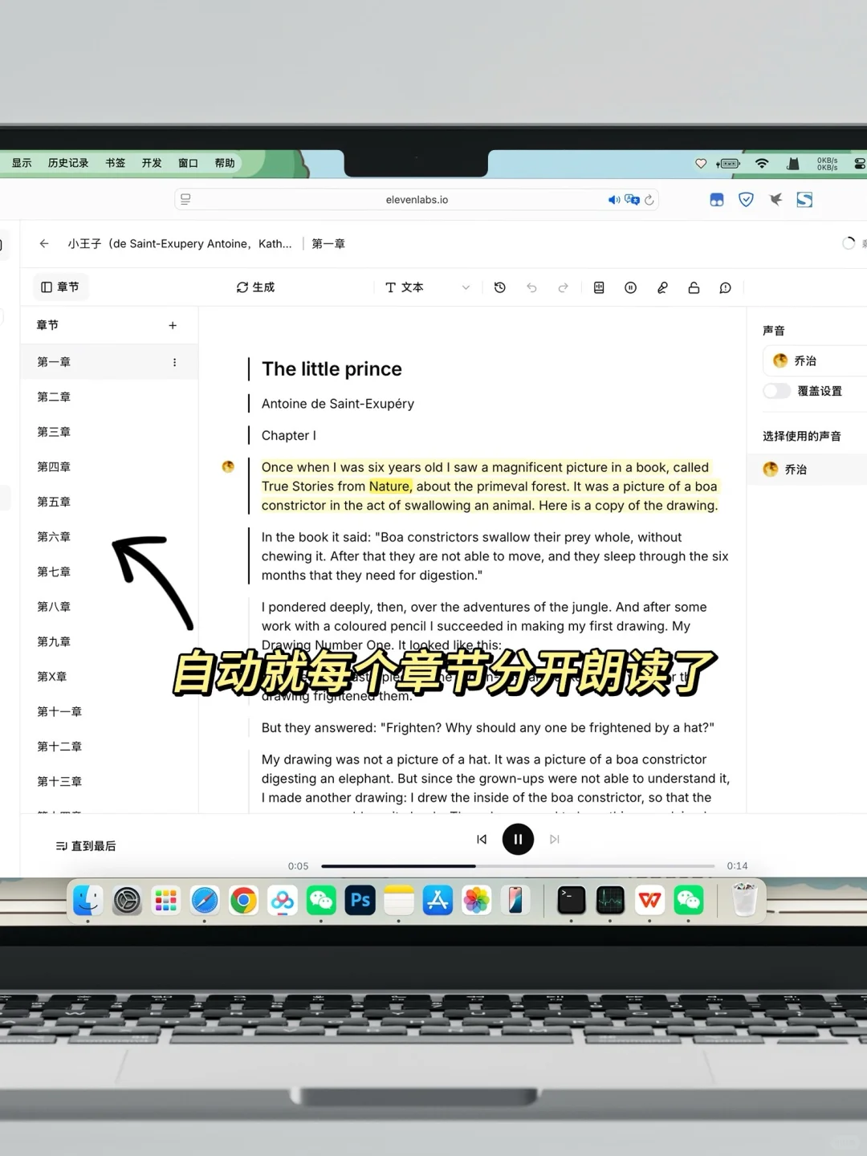Viewport: 867px width, 1156px height.
Task: Click the bird extension icon in Safari
Action: (x=775, y=199)
